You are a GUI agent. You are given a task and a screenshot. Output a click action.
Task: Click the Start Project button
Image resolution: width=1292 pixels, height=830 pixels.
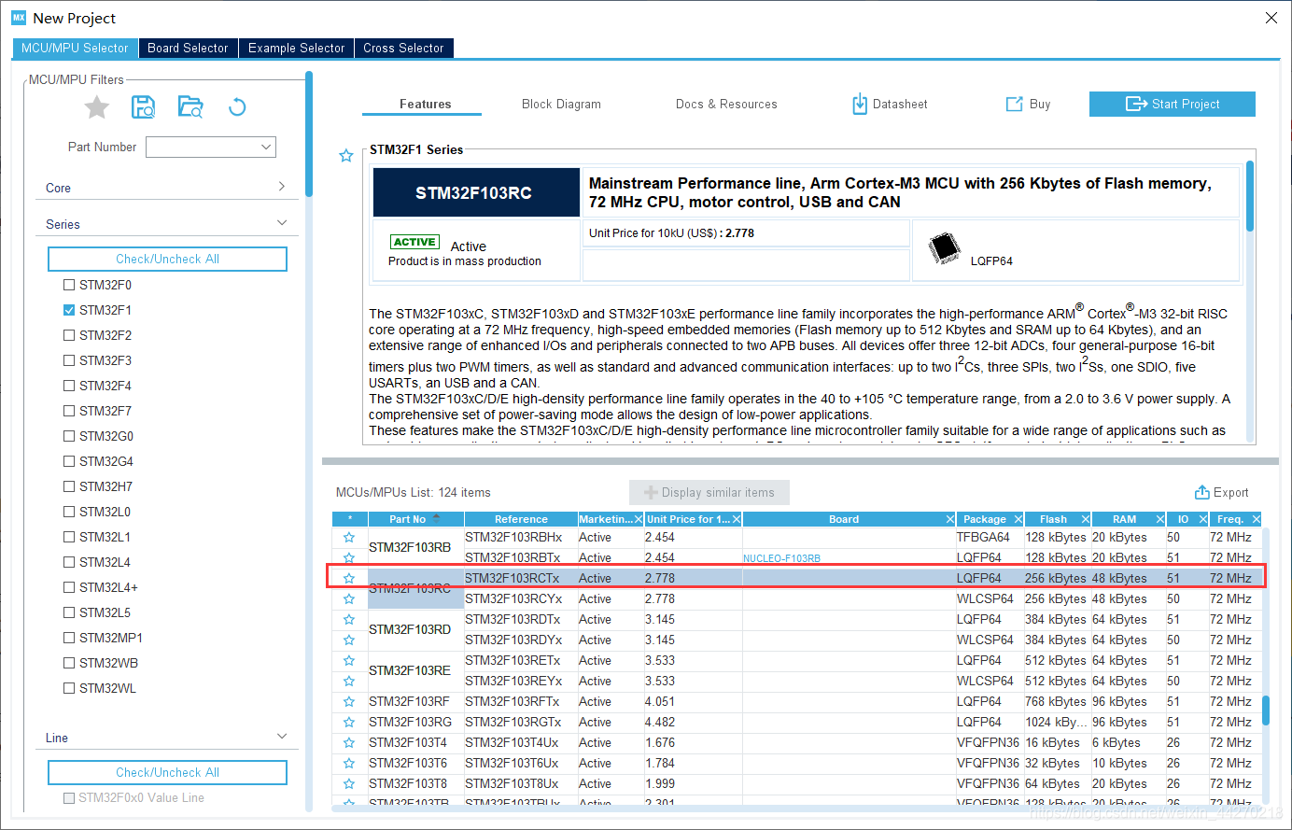[1173, 104]
